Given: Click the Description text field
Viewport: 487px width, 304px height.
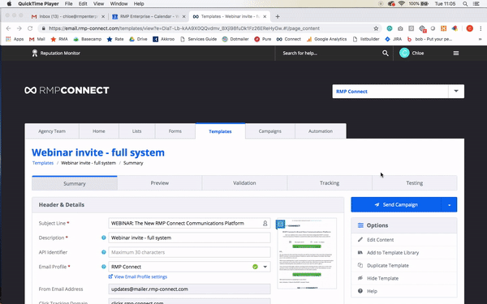Looking at the screenshot, I should pyautogui.click(x=189, y=238).
